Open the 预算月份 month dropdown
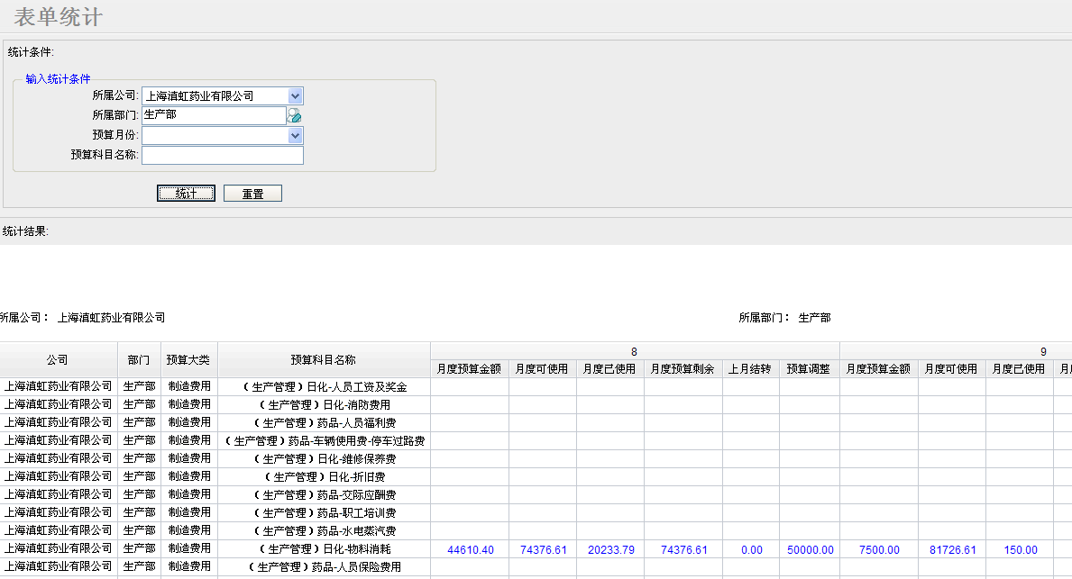This screenshot has height=579, width=1072. point(296,135)
